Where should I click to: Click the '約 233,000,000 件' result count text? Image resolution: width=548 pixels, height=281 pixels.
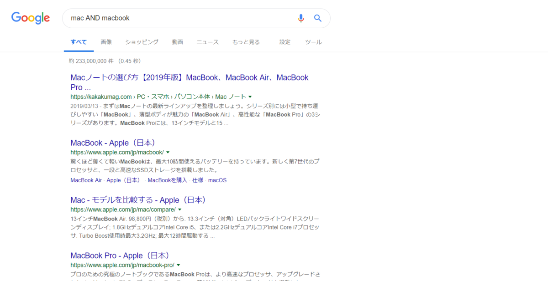91,61
